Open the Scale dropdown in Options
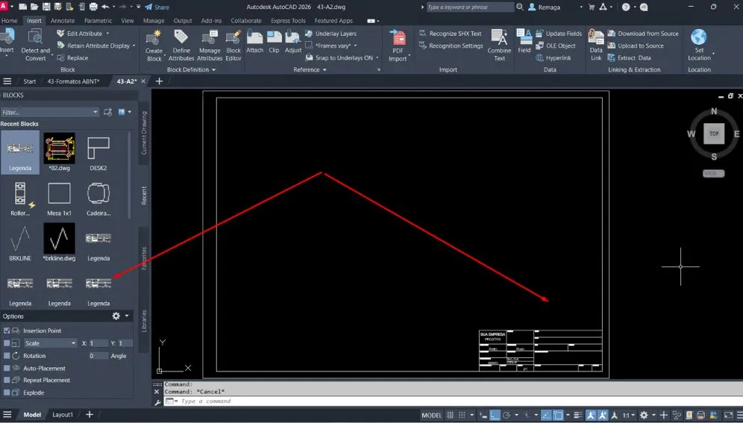 pyautogui.click(x=50, y=343)
